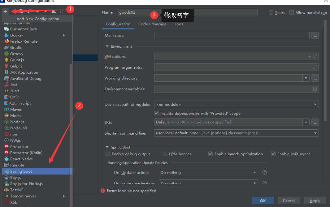This screenshot has height=207, width=330.
Task: Click the OK button
Action: point(263,201)
